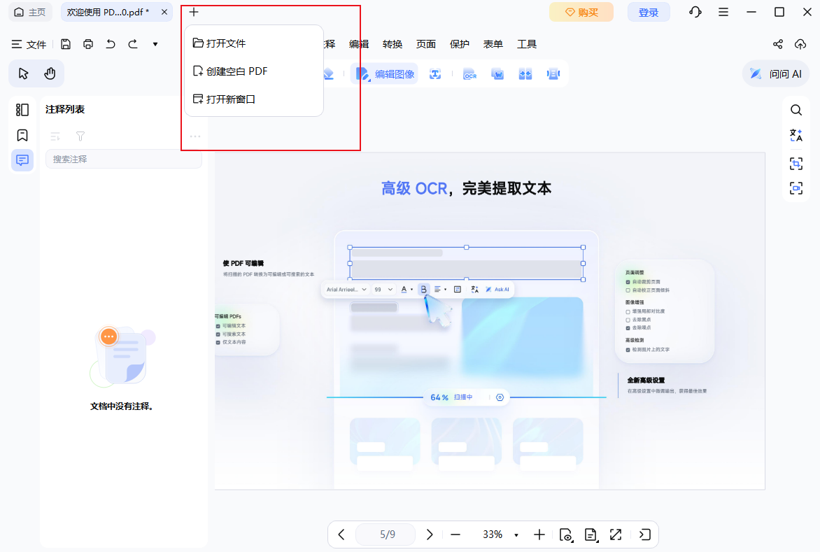Click the convert to Word icon
820x552 pixels.
coord(497,74)
